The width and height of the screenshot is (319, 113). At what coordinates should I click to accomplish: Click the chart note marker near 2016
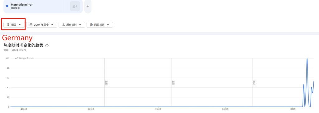pyautogui.click(x=173, y=83)
